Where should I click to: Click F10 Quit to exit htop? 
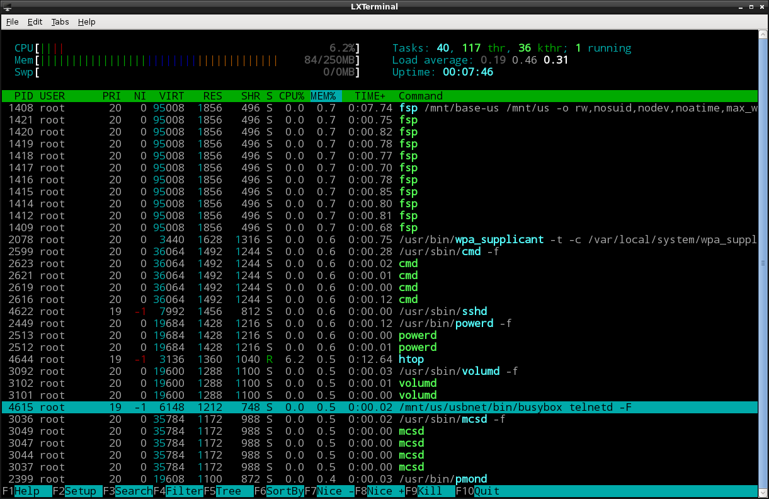[486, 491]
